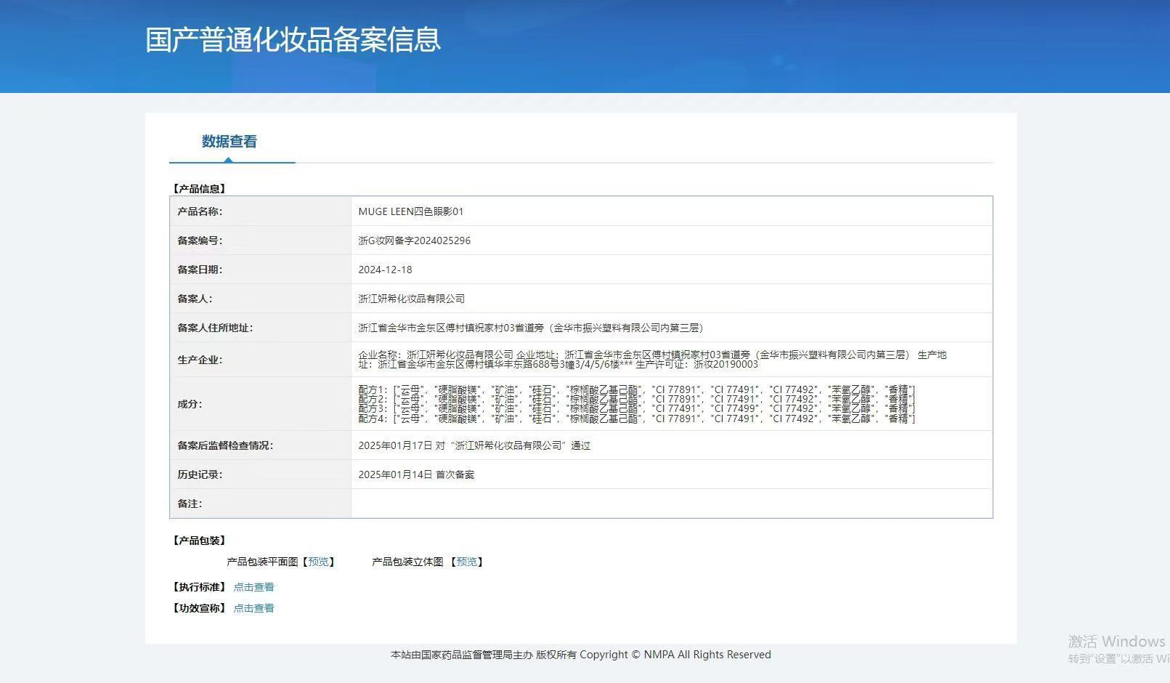Select 浙江妍希化妆品有限公司 in the 备案人 row

coord(412,299)
